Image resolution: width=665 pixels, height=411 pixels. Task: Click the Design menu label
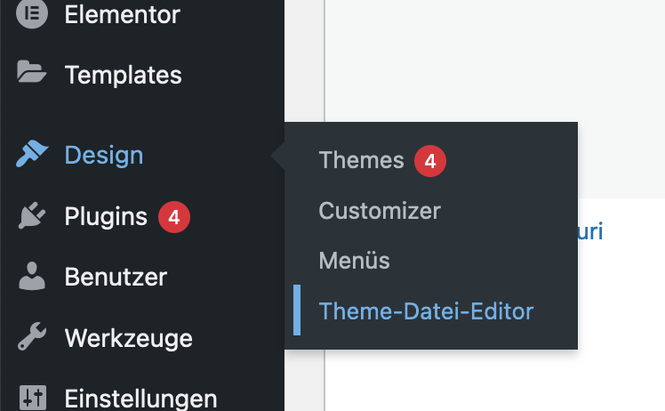click(104, 155)
